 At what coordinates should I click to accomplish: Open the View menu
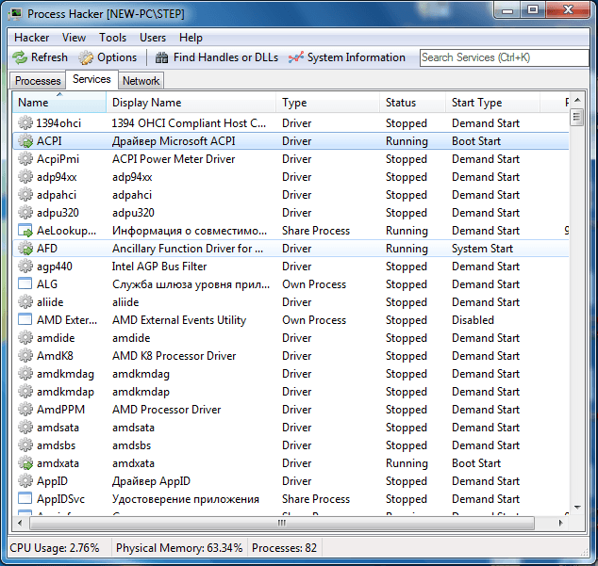(74, 38)
